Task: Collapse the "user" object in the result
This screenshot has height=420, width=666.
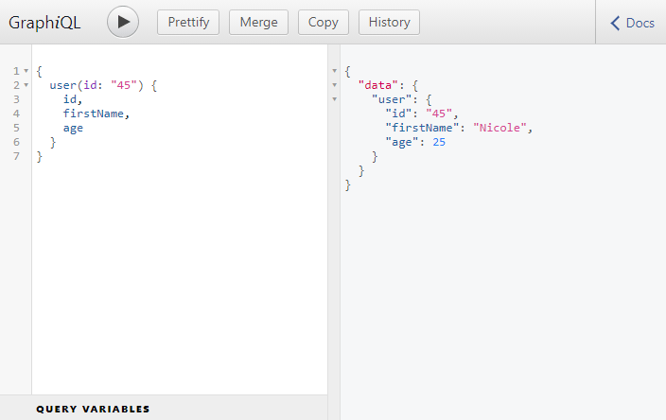Action: pyautogui.click(x=333, y=99)
